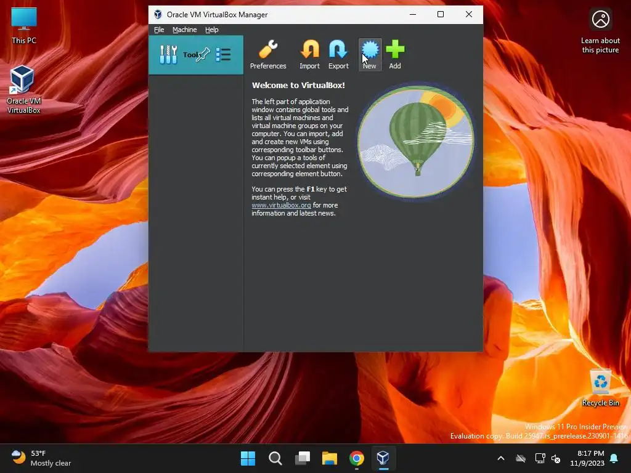Select the This PC desktop icon
Image resolution: width=631 pixels, height=473 pixels.
pos(24,26)
